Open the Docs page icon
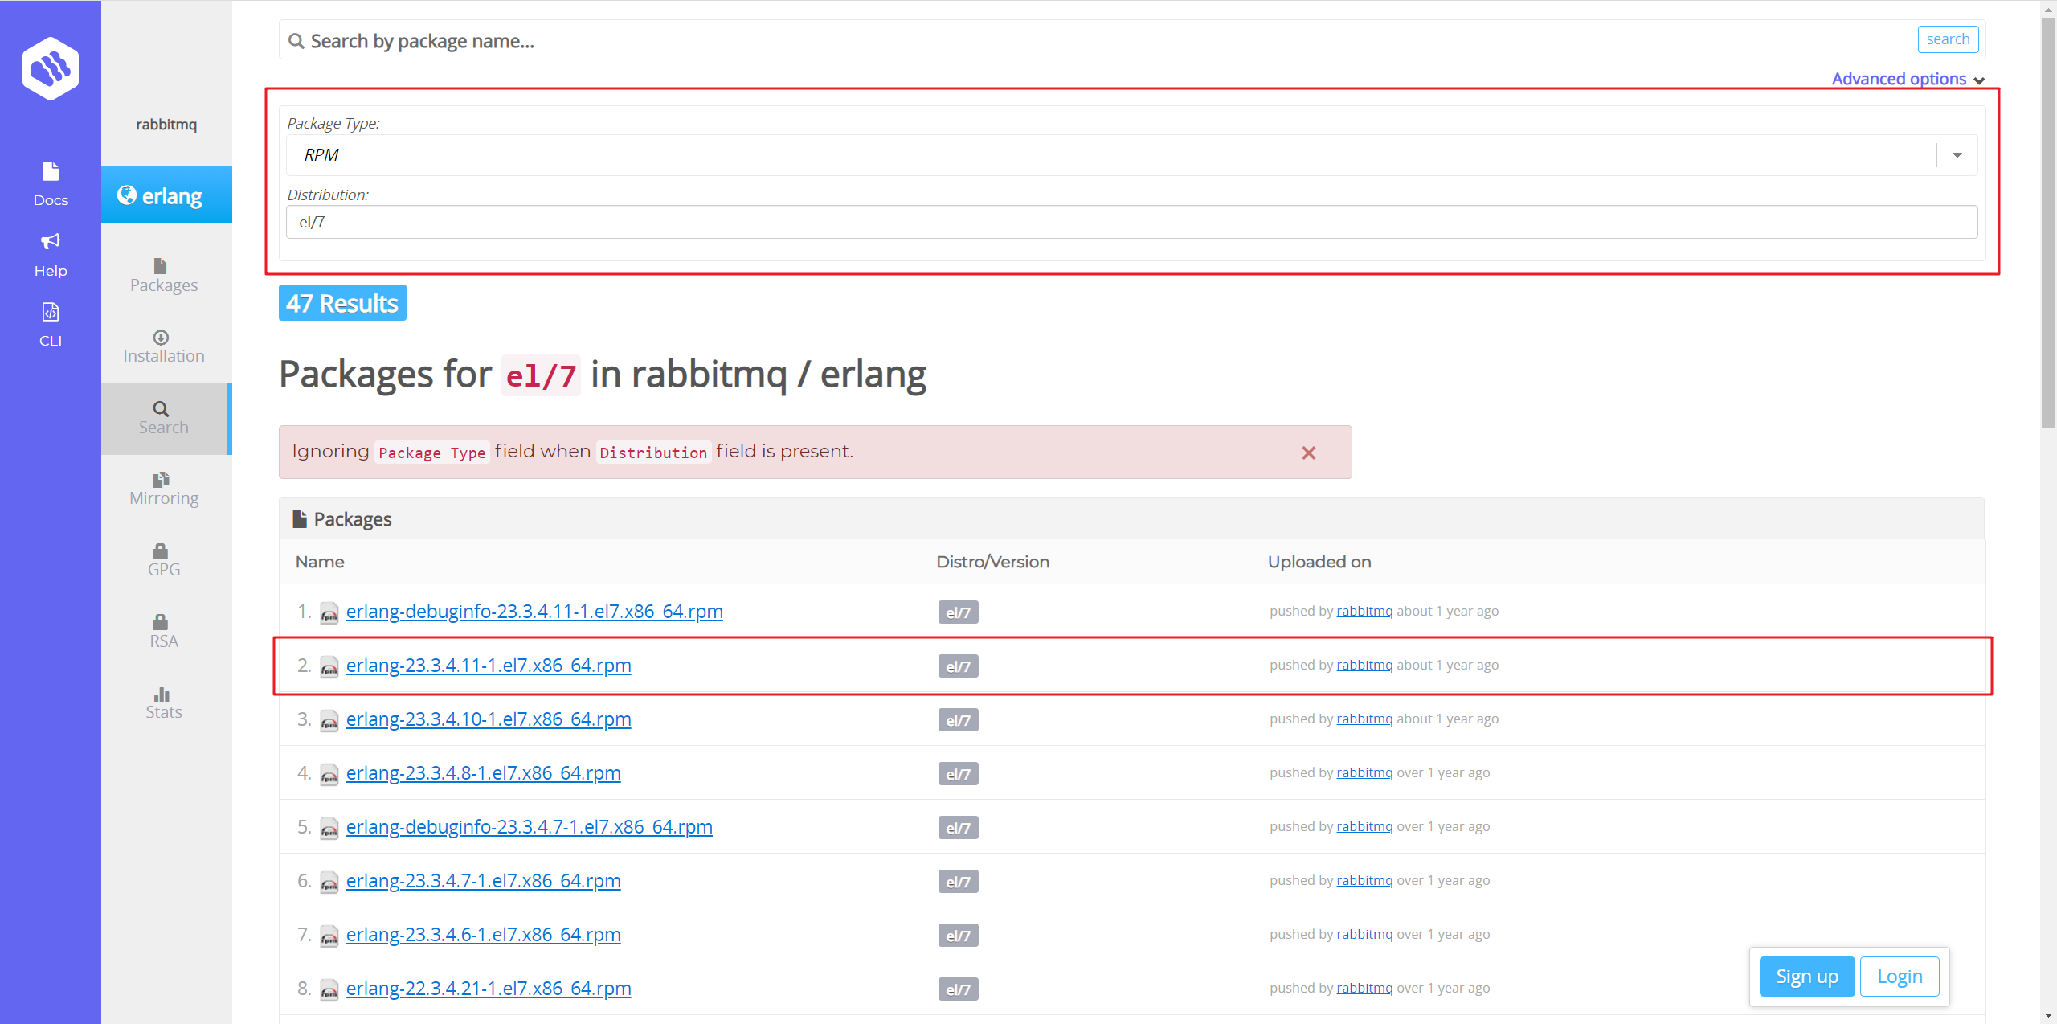Screen dimensions: 2057x1024 51,183
